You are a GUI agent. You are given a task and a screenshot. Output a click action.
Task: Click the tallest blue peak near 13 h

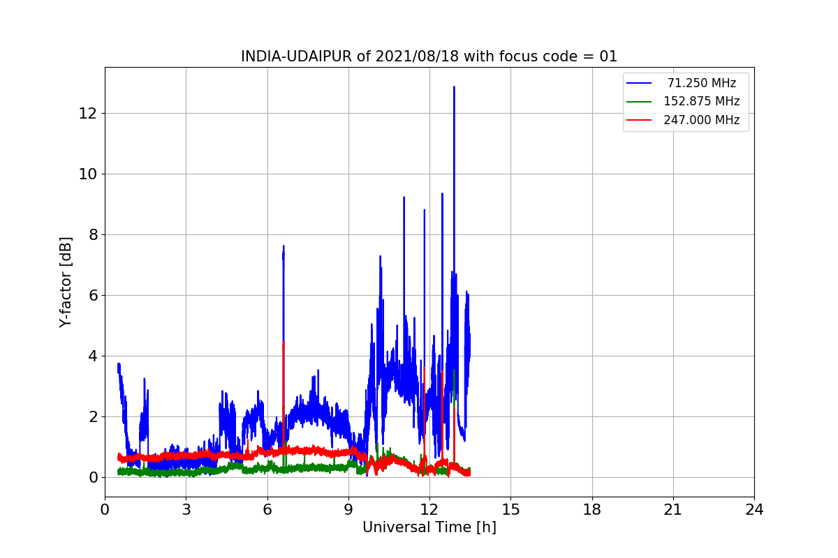[x=454, y=88]
